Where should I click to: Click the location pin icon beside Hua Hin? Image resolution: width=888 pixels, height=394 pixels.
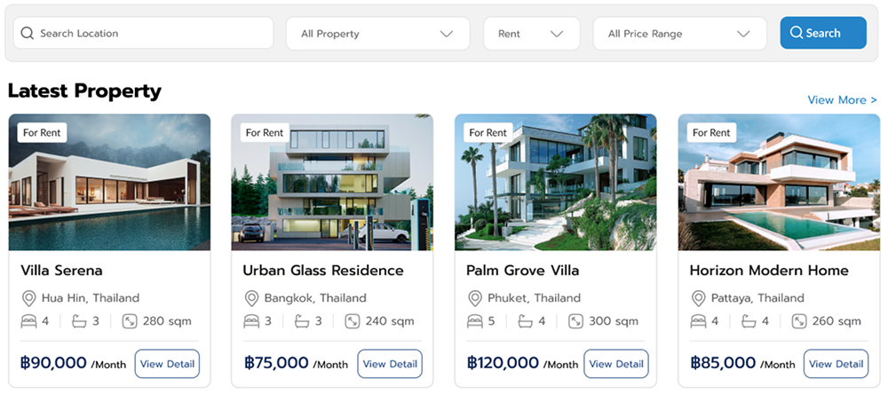pos(28,298)
